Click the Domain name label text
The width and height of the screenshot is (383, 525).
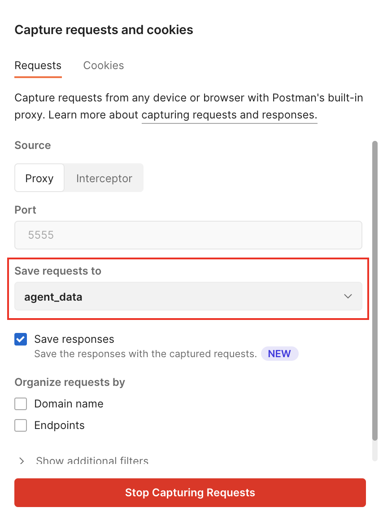point(69,404)
